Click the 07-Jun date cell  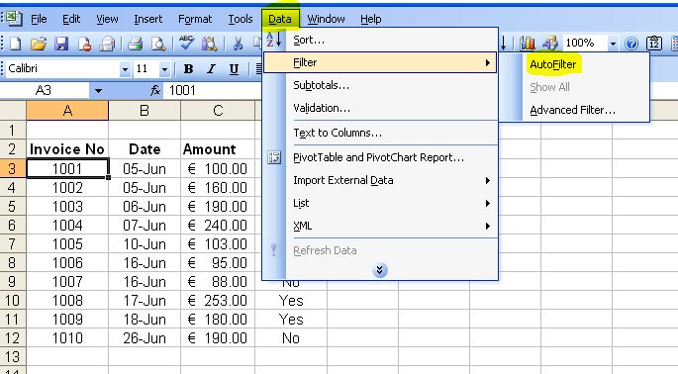tap(145, 226)
